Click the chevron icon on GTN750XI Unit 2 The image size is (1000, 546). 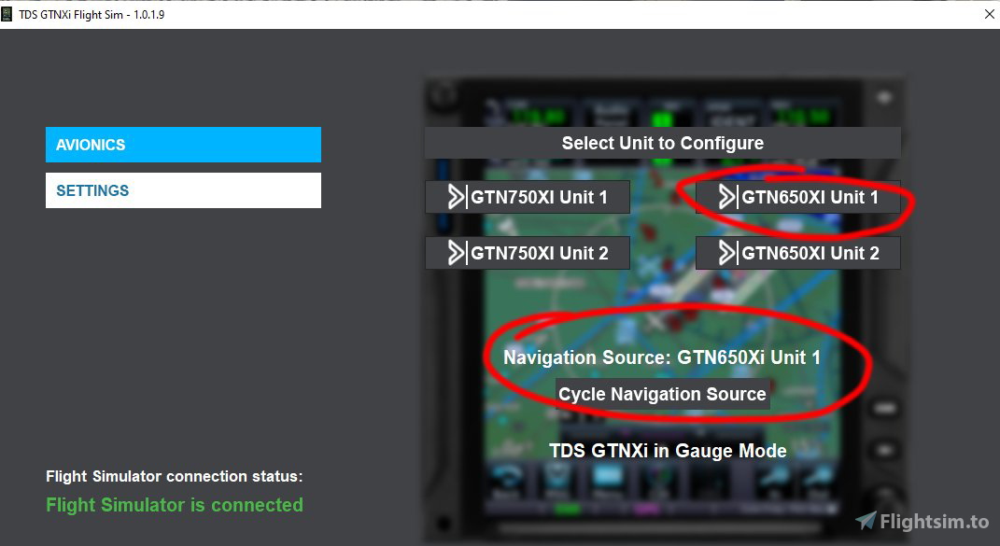[455, 252]
